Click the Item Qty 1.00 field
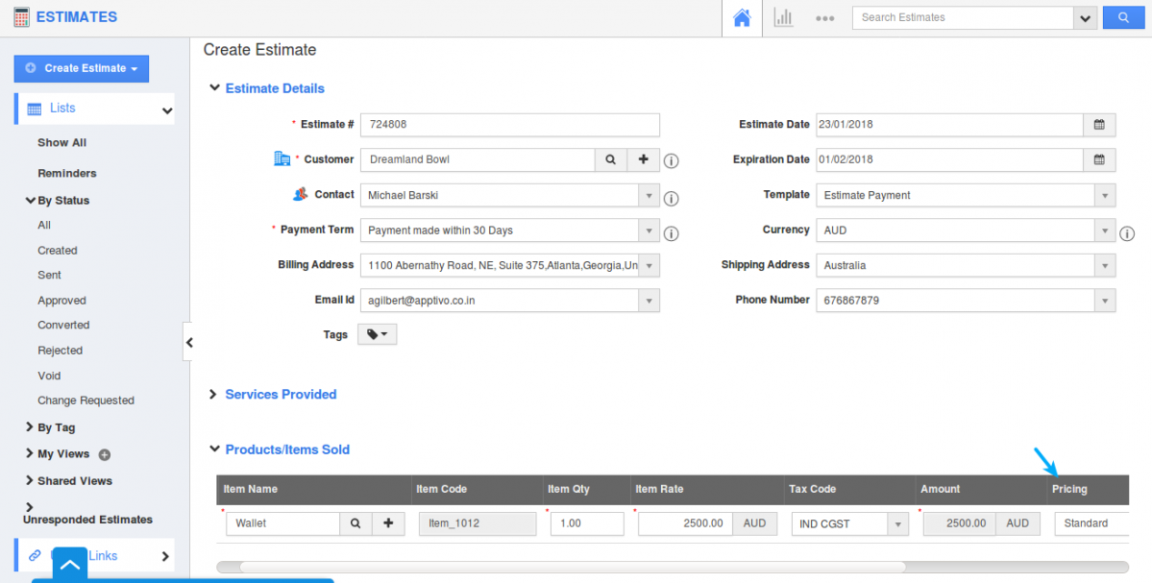The height and width of the screenshot is (583, 1152). click(587, 523)
